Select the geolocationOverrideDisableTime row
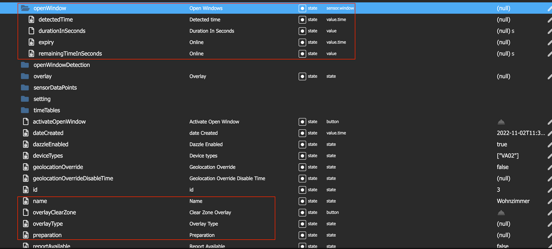This screenshot has width=552, height=249. coord(73,178)
